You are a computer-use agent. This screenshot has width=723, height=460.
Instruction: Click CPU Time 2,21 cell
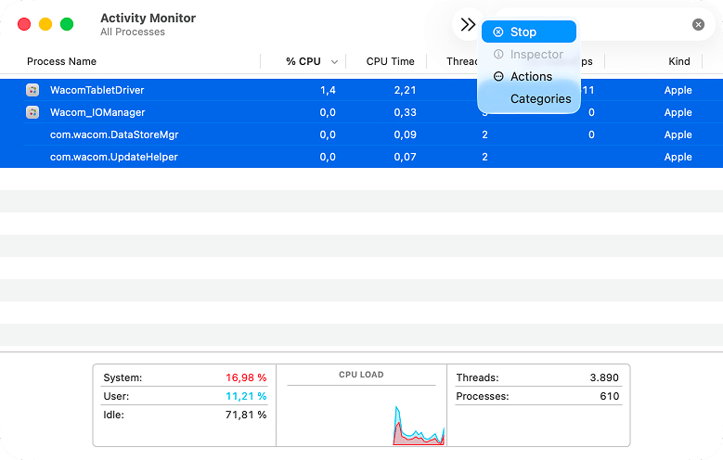(x=405, y=90)
